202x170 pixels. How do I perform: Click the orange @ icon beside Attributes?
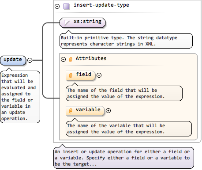(x=71, y=60)
